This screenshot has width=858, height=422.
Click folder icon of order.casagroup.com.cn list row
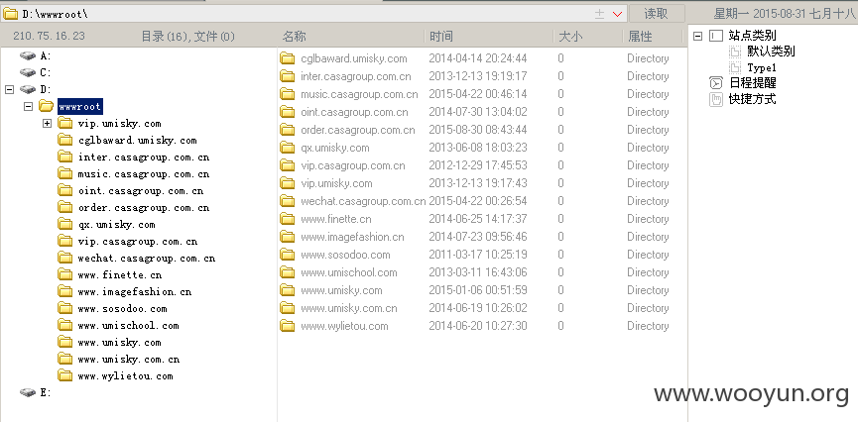(288, 130)
